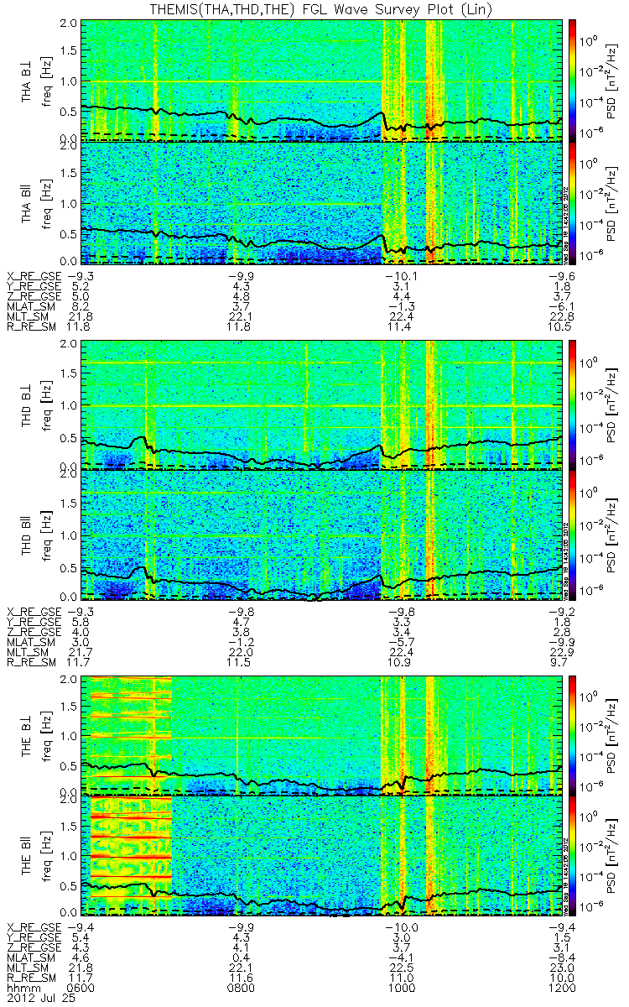
Task: Click the color bar beside THD B⊥ panel
Action: 574,404
